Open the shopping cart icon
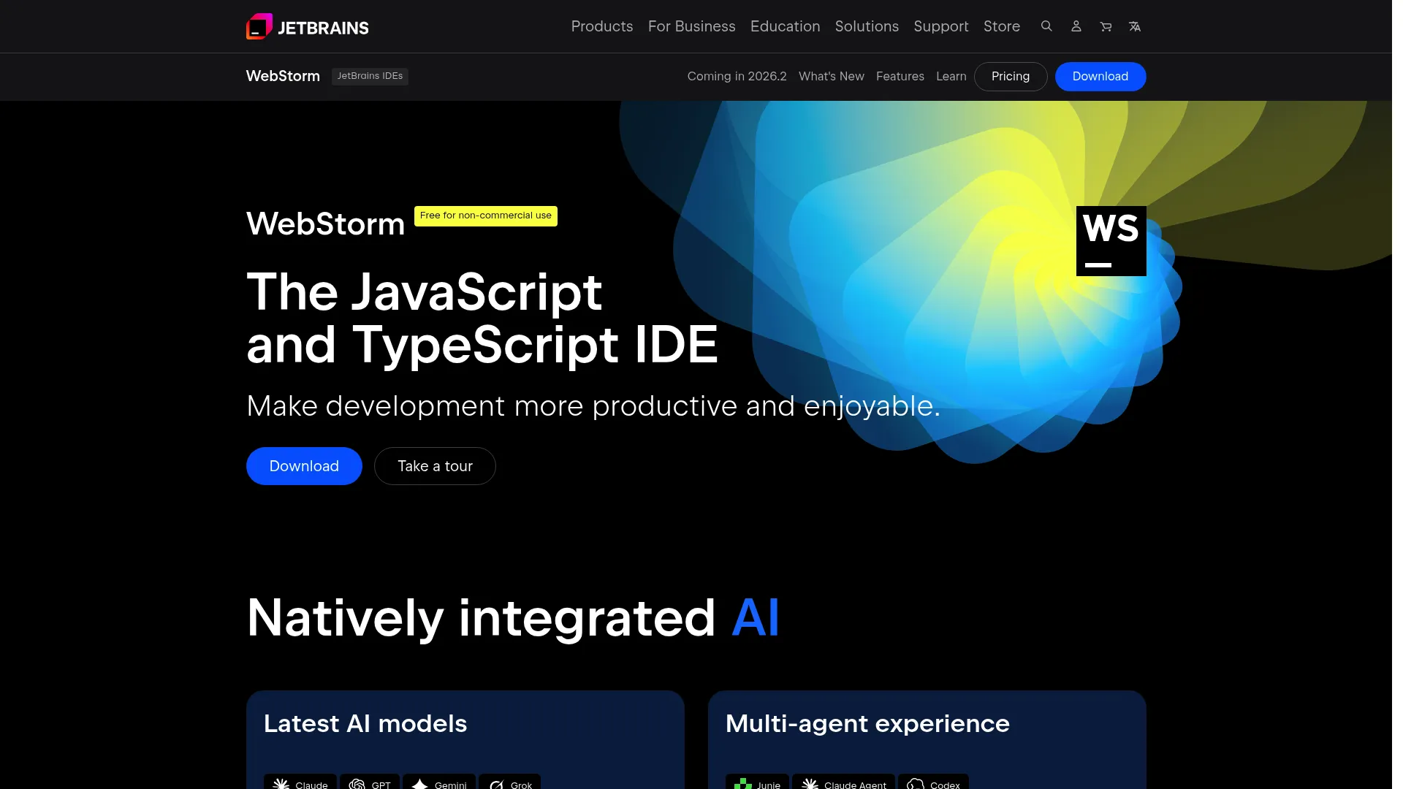Image resolution: width=1403 pixels, height=789 pixels. 1106,26
